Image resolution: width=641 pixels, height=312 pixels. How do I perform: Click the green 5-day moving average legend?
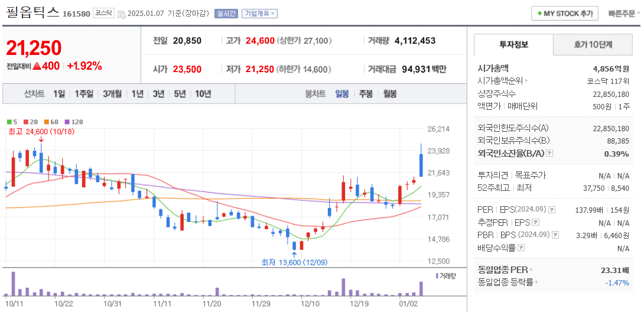coord(12,122)
